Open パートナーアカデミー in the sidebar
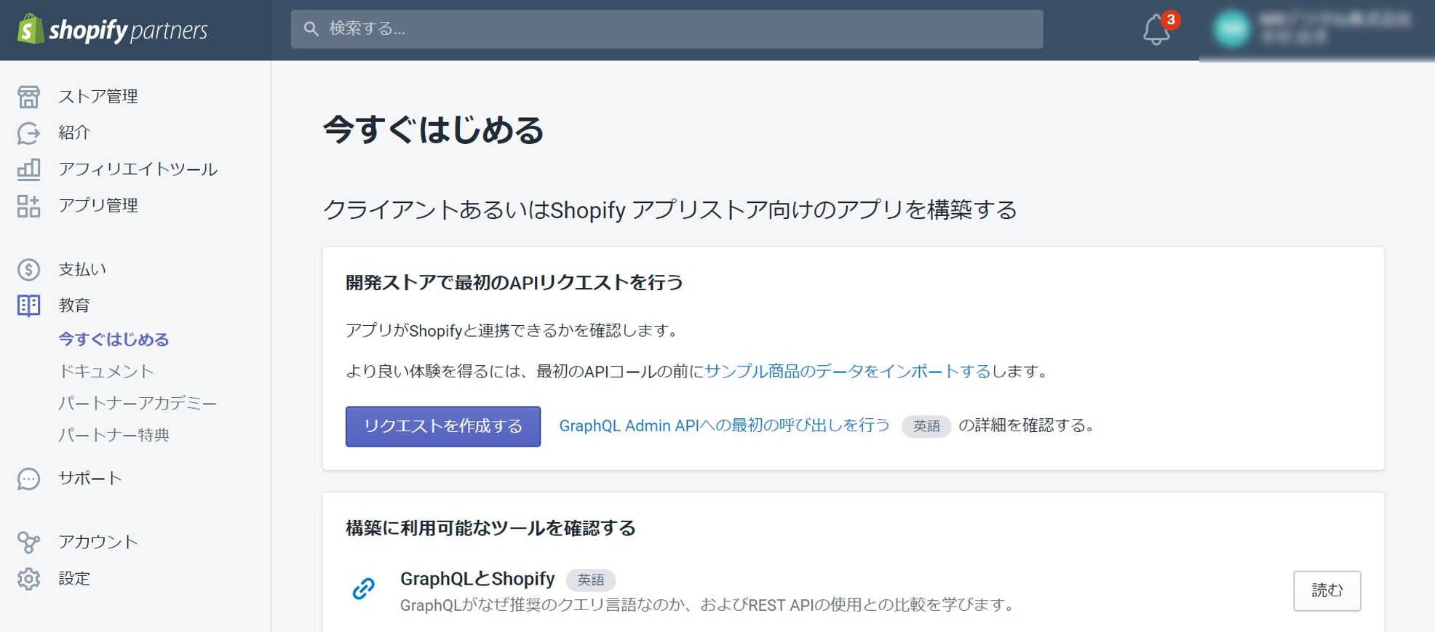 [x=138, y=404]
